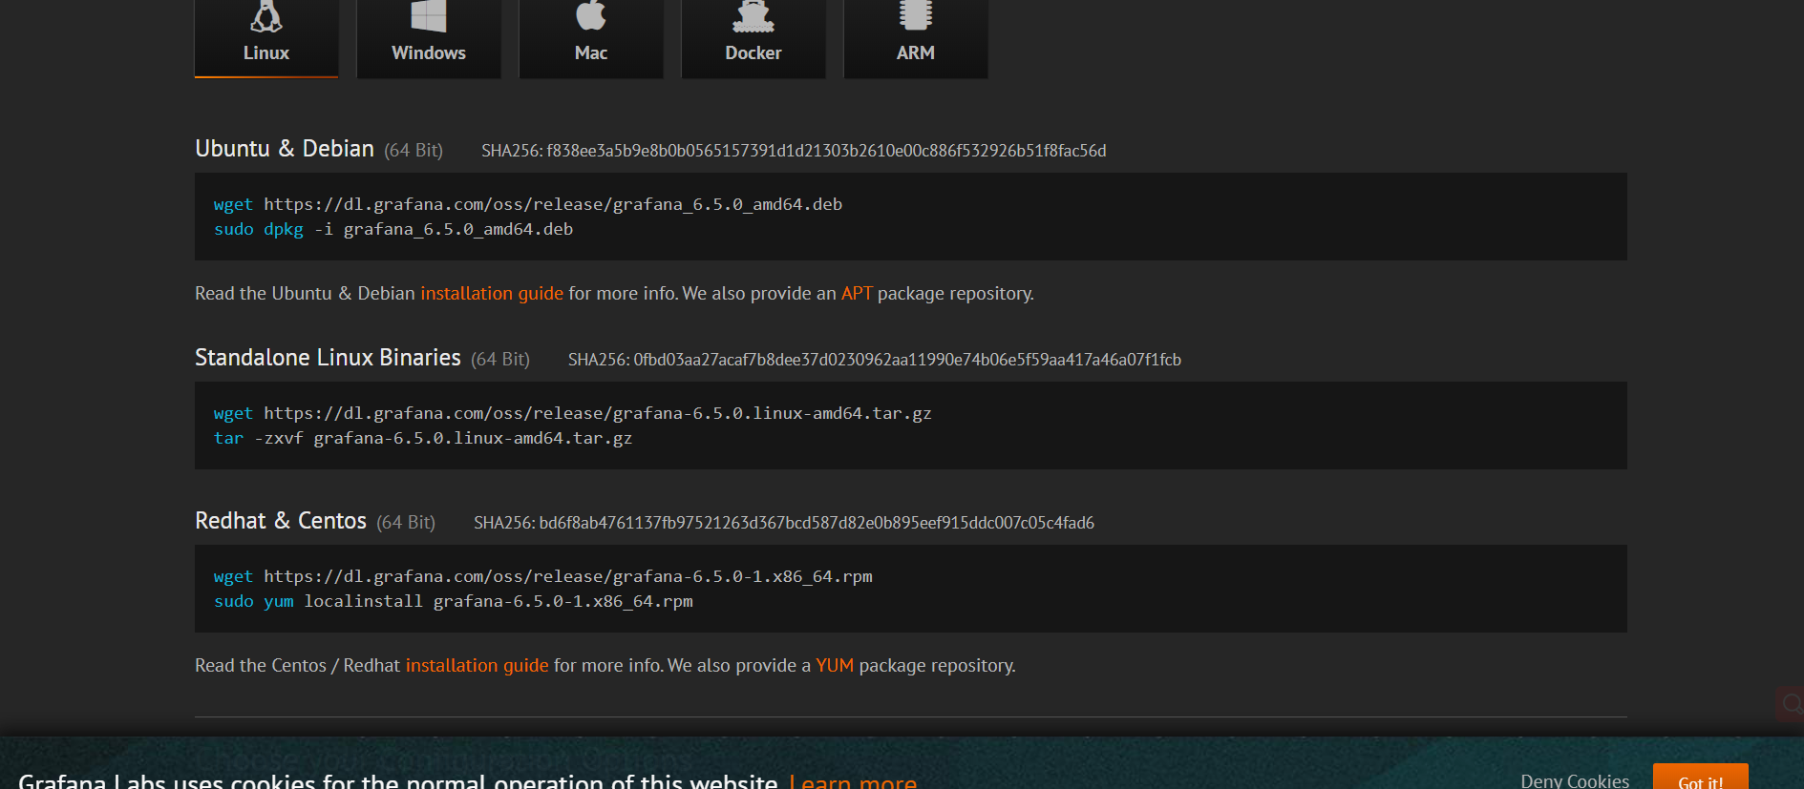
Task: Open the Ubuntu & Debian installation guide link
Action: click(492, 293)
